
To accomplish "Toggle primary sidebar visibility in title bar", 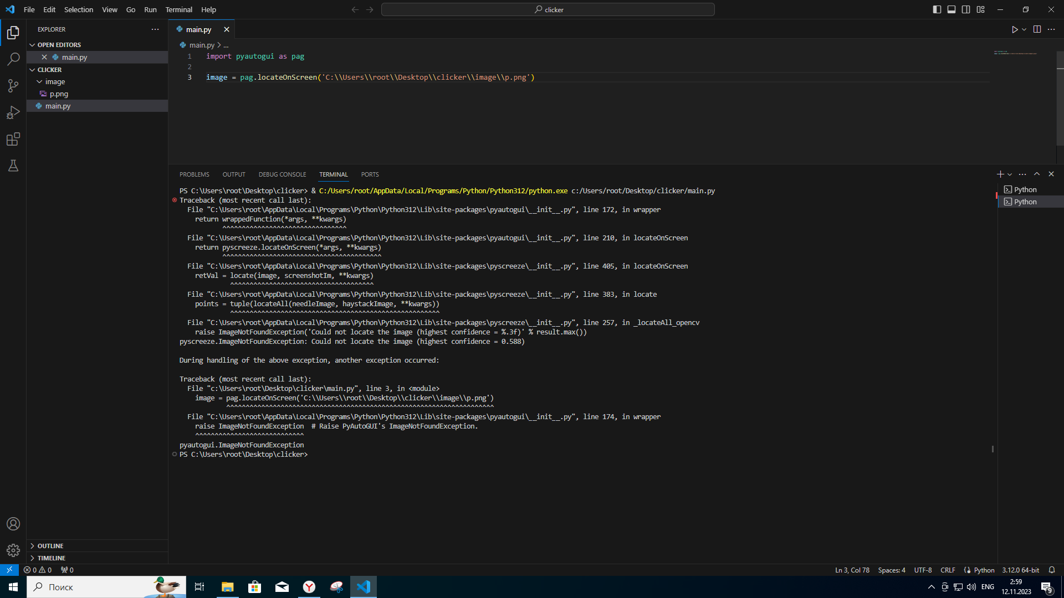I will (937, 9).
